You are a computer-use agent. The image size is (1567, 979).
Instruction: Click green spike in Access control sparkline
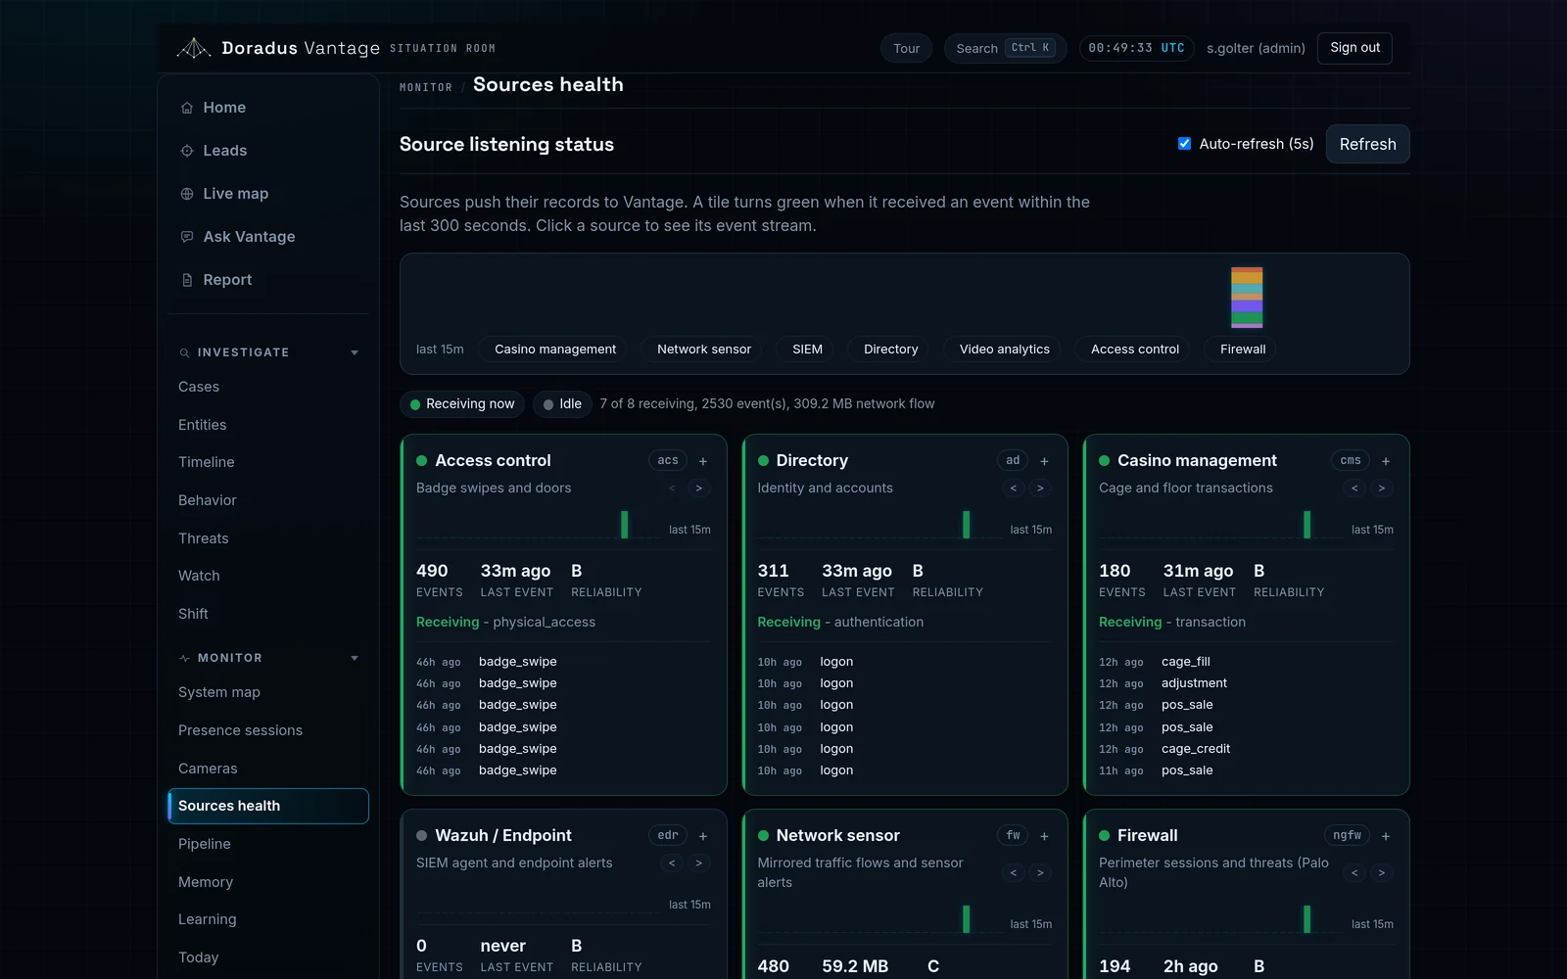[x=624, y=524]
